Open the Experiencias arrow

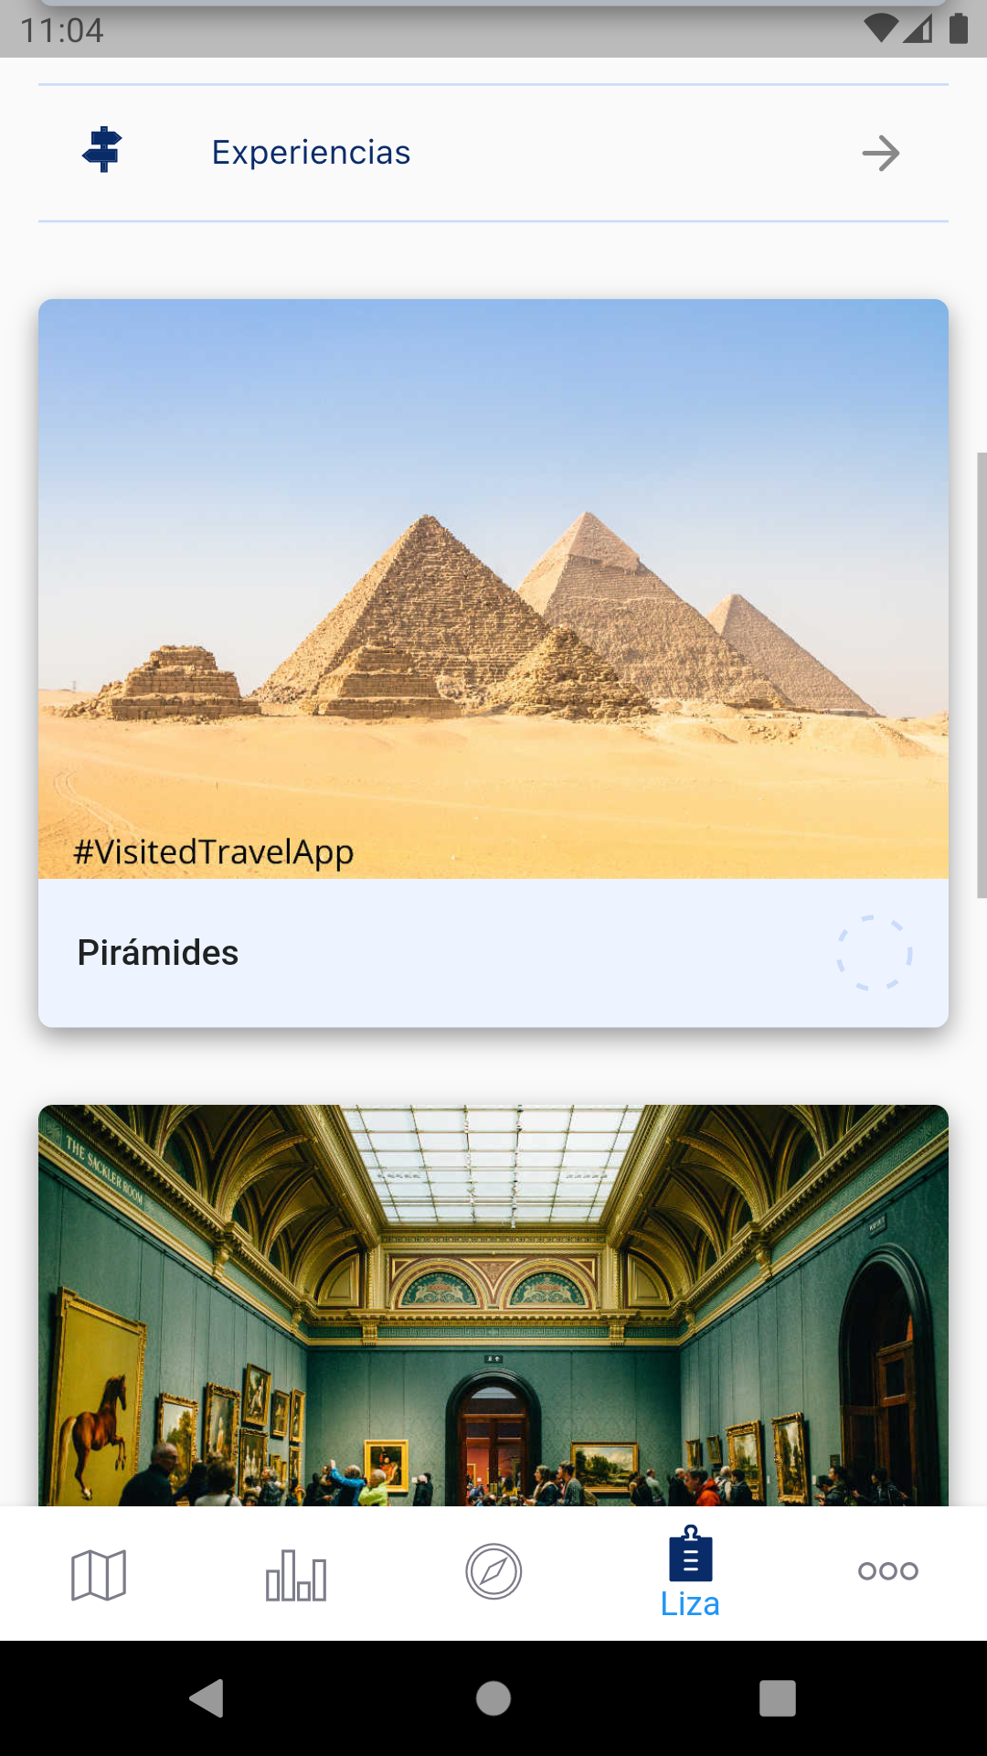[x=881, y=153]
